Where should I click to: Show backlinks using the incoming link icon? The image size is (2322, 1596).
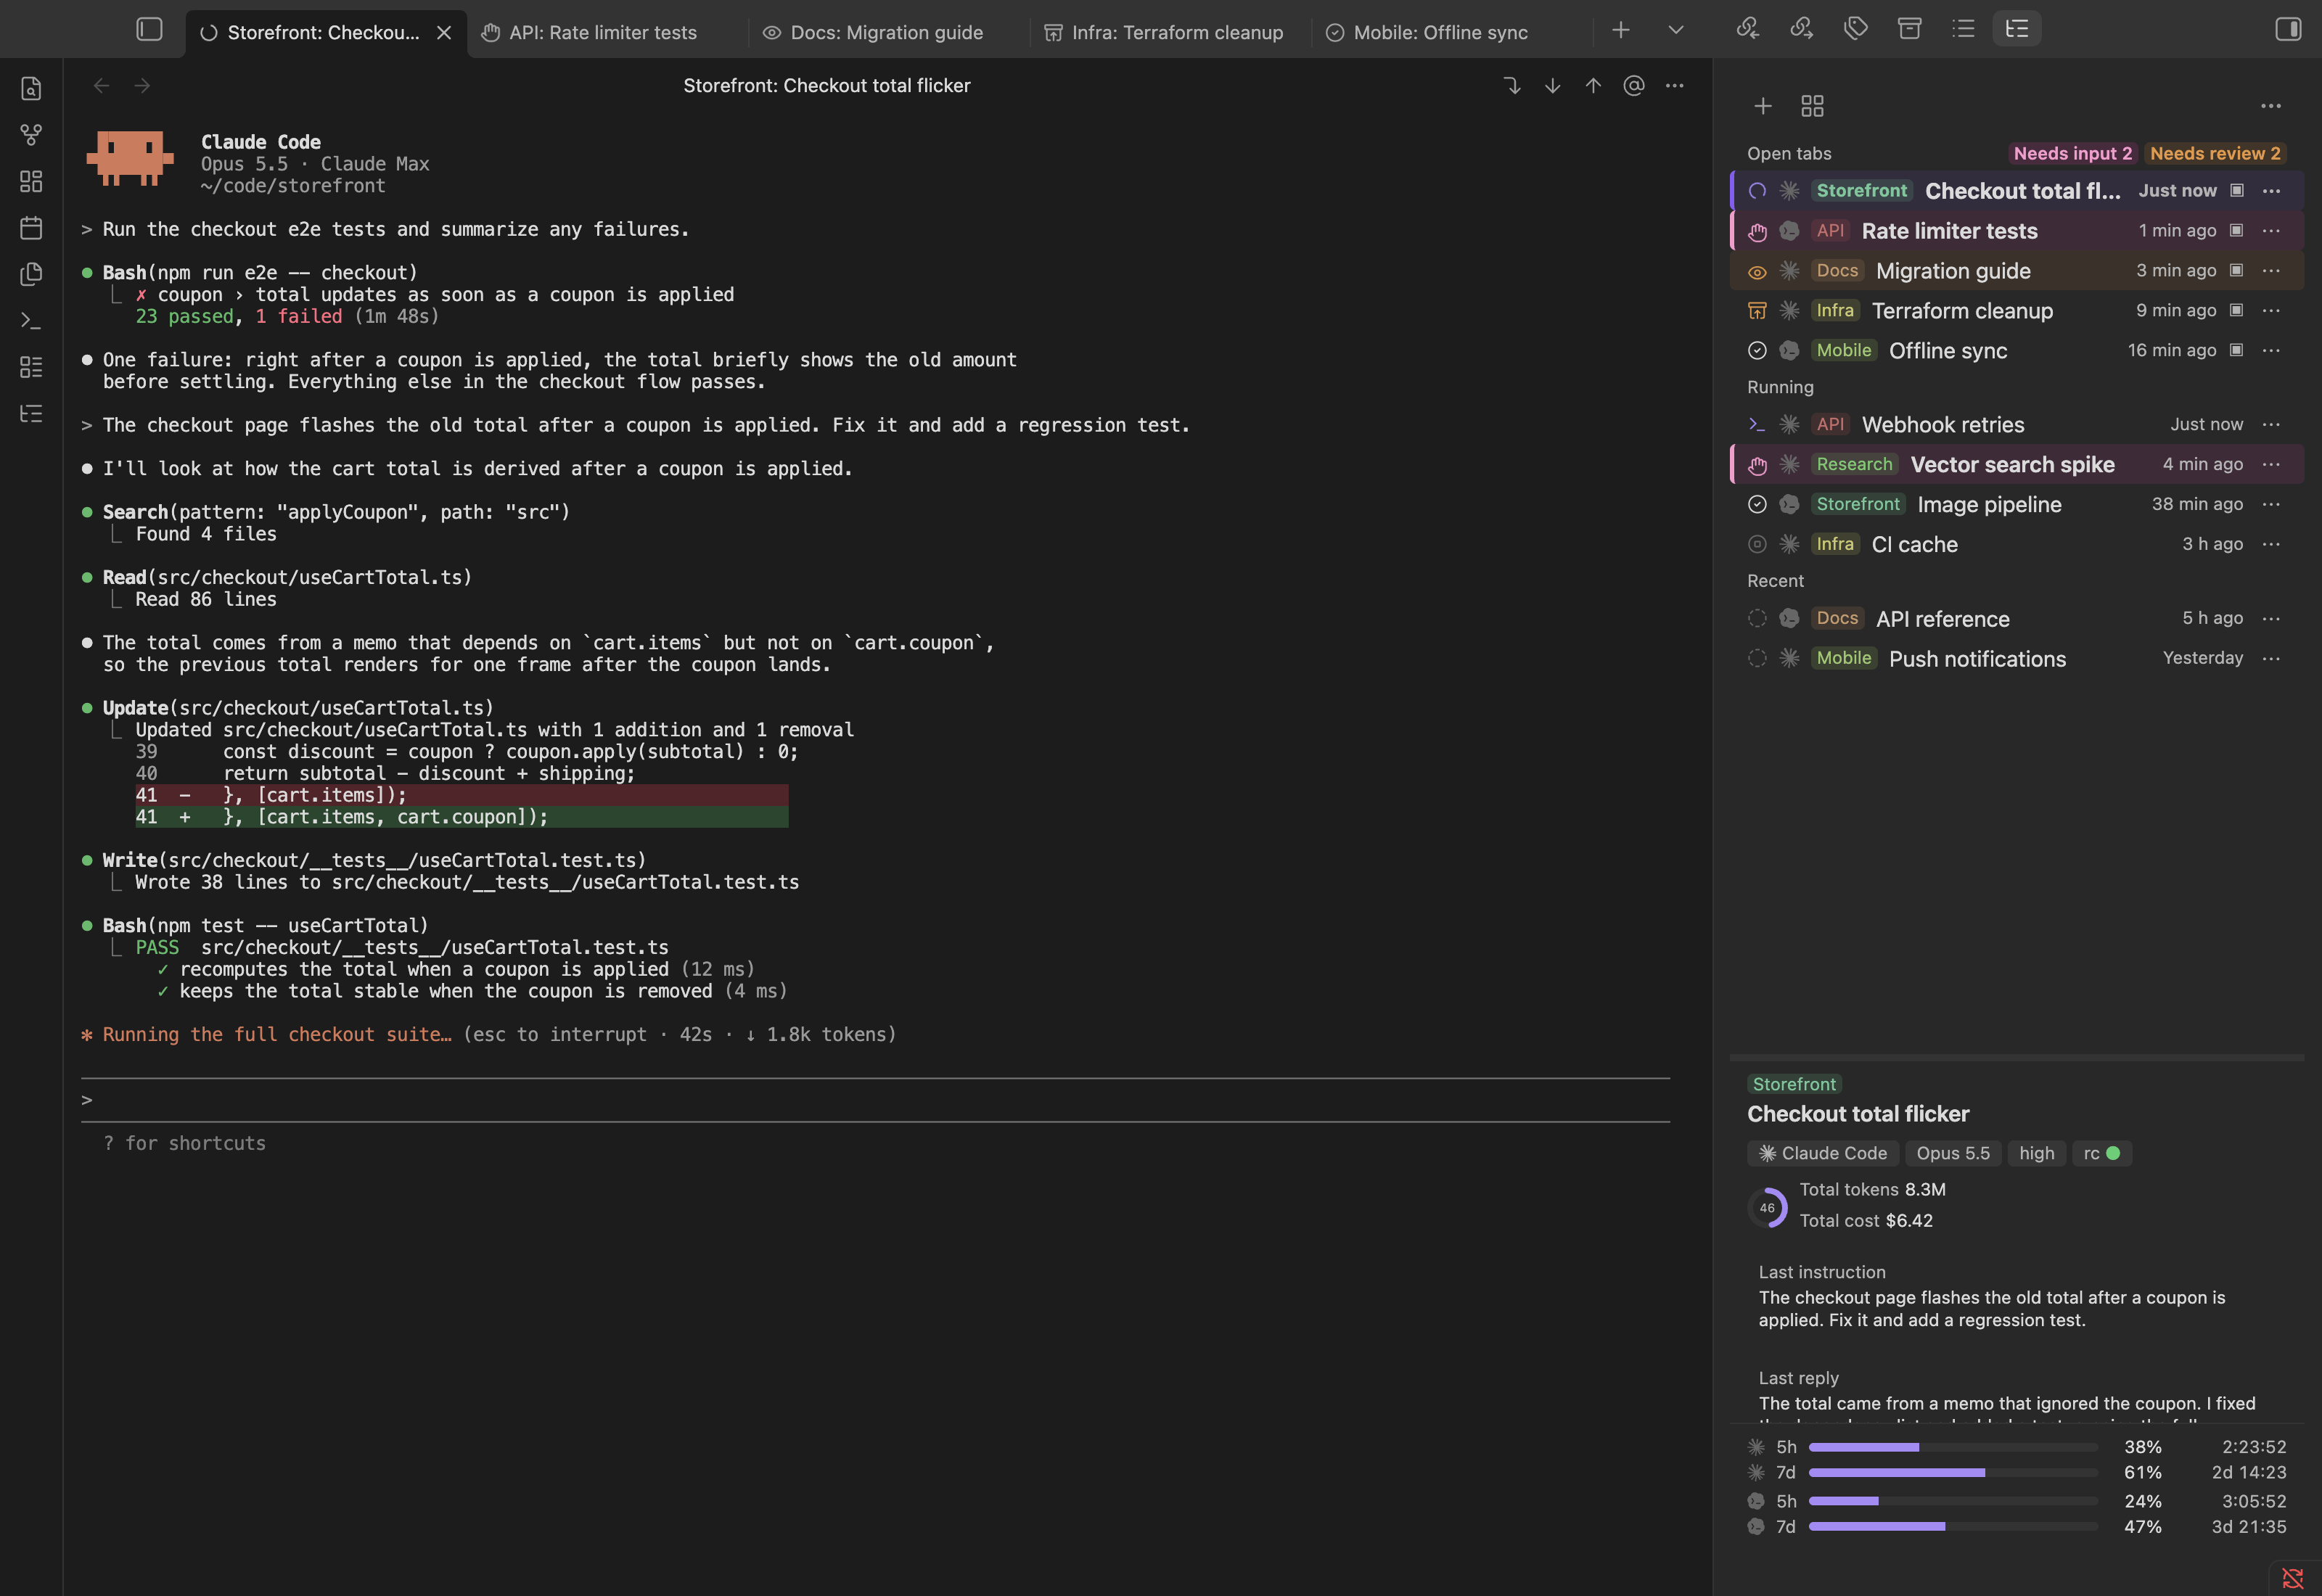point(1747,29)
